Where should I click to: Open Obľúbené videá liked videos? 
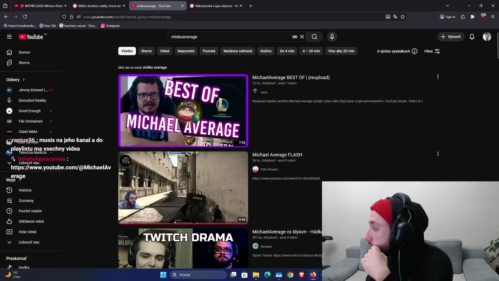tap(31, 221)
